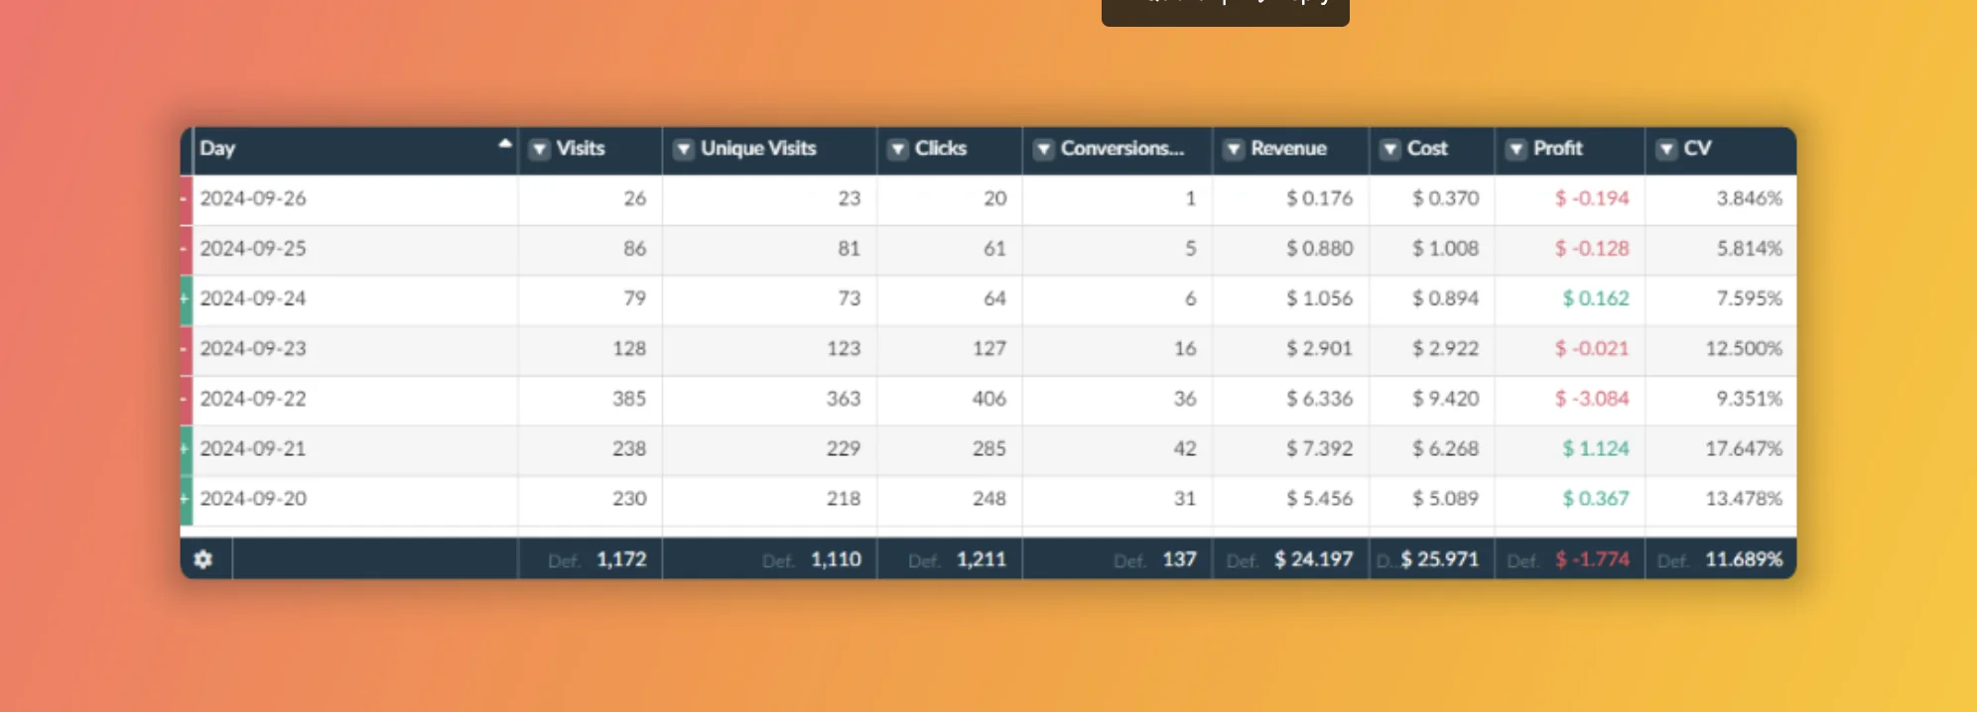
Task: Select the Unique Visits column header label
Action: (x=758, y=149)
